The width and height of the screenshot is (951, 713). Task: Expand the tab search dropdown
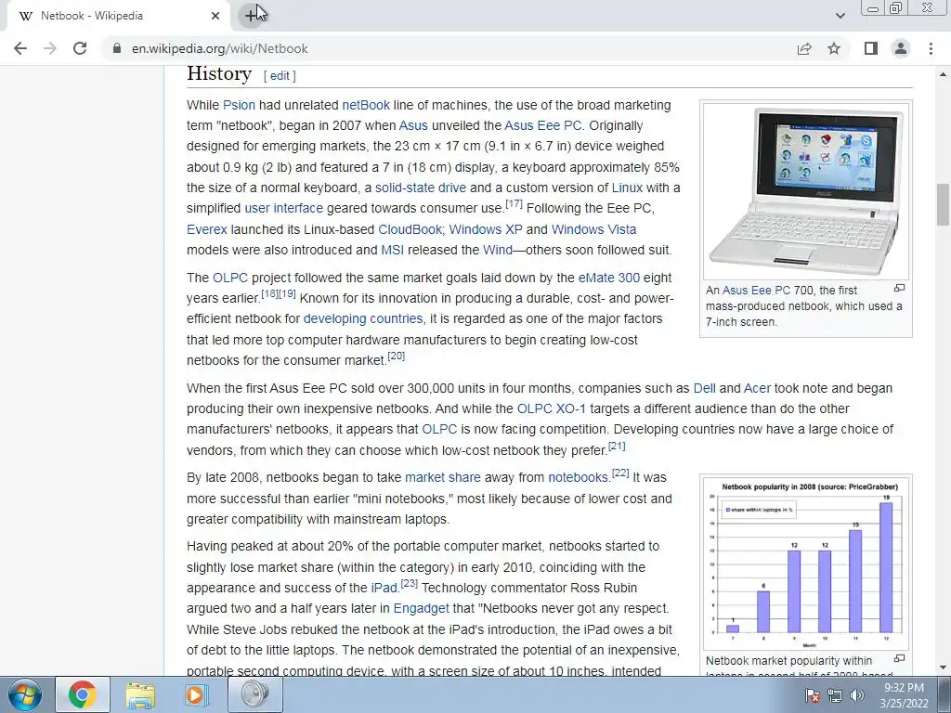[840, 16]
